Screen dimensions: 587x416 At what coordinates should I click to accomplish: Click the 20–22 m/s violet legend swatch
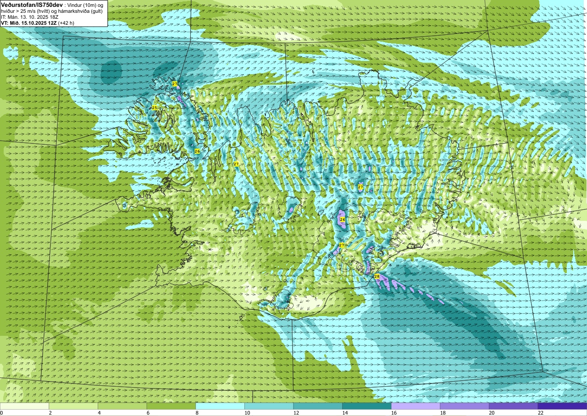tap(514, 406)
